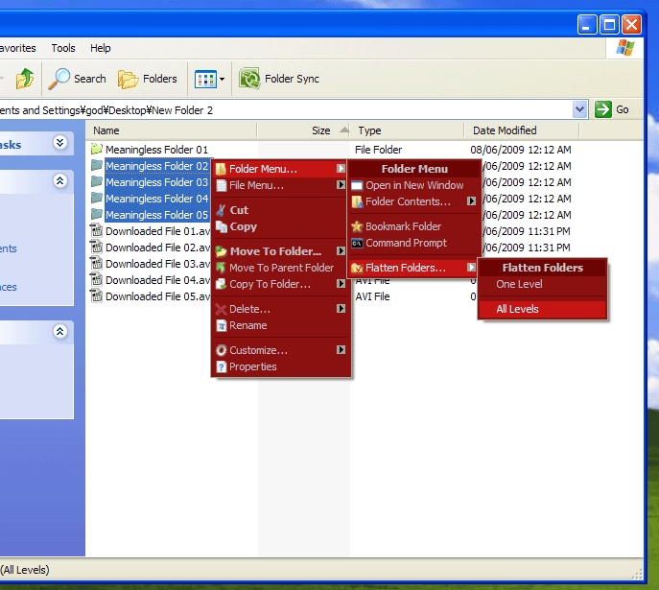This screenshot has width=659, height=590.
Task: Sort by the Date Modified column header
Action: coord(505,130)
